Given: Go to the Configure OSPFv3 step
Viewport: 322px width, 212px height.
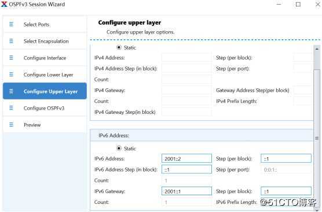Looking at the screenshot, I should pos(45,108).
